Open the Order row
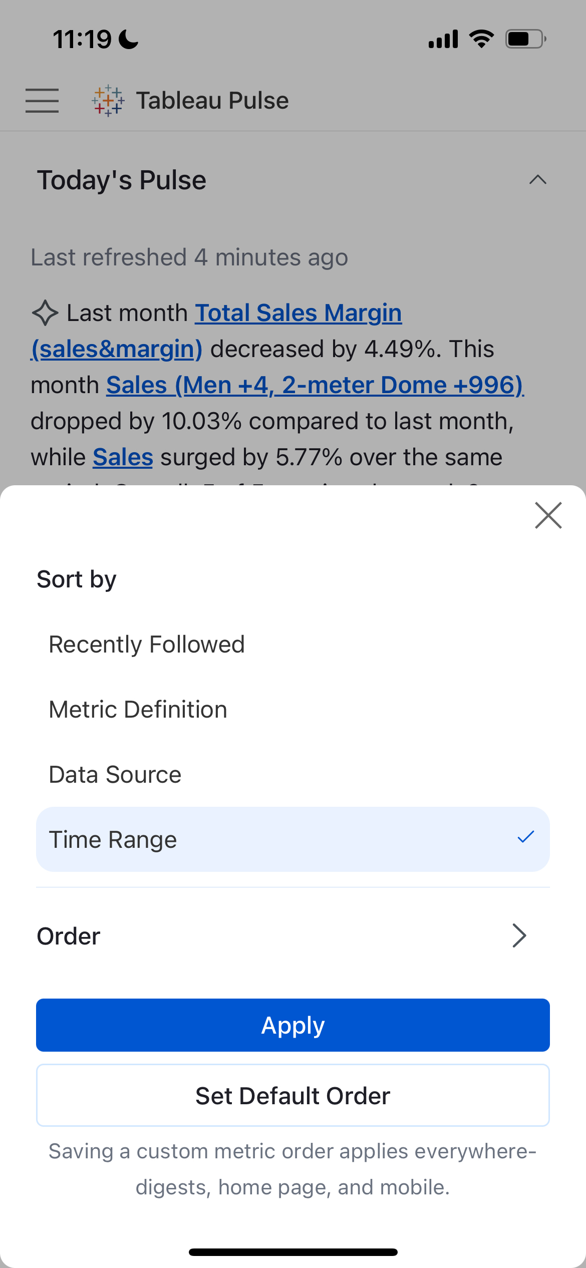The image size is (586, 1268). point(293,936)
